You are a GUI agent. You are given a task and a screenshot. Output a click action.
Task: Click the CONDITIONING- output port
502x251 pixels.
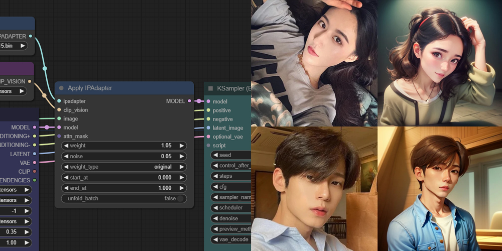[35, 145]
